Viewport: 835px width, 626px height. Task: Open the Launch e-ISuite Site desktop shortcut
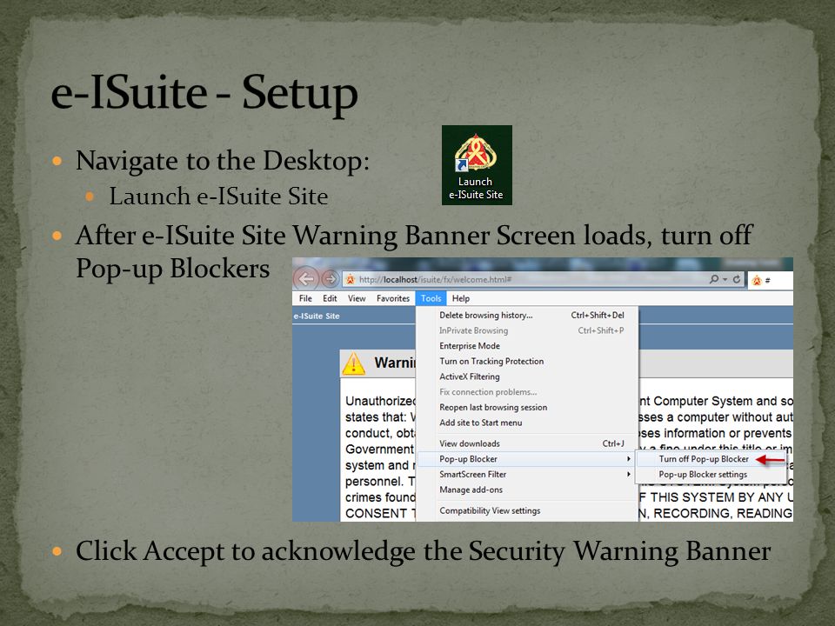point(477,165)
